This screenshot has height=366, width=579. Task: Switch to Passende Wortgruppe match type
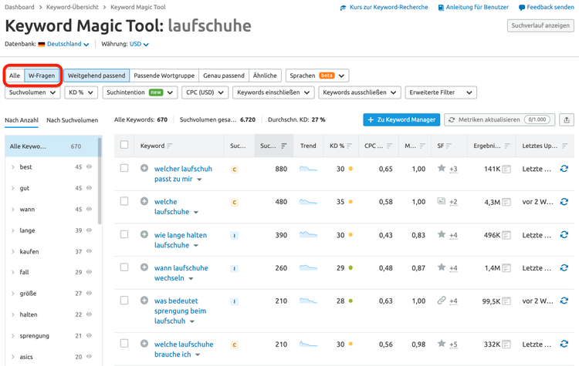[164, 76]
